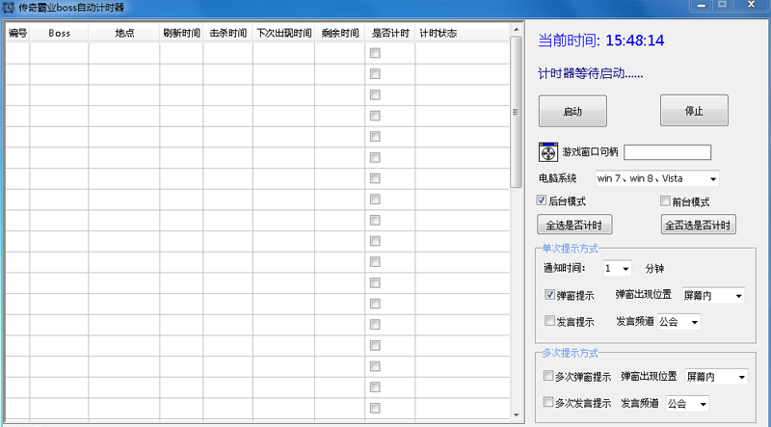Toggle the 弹窗提示 checkbox
Screen dimensions: 771x427
[549, 295]
